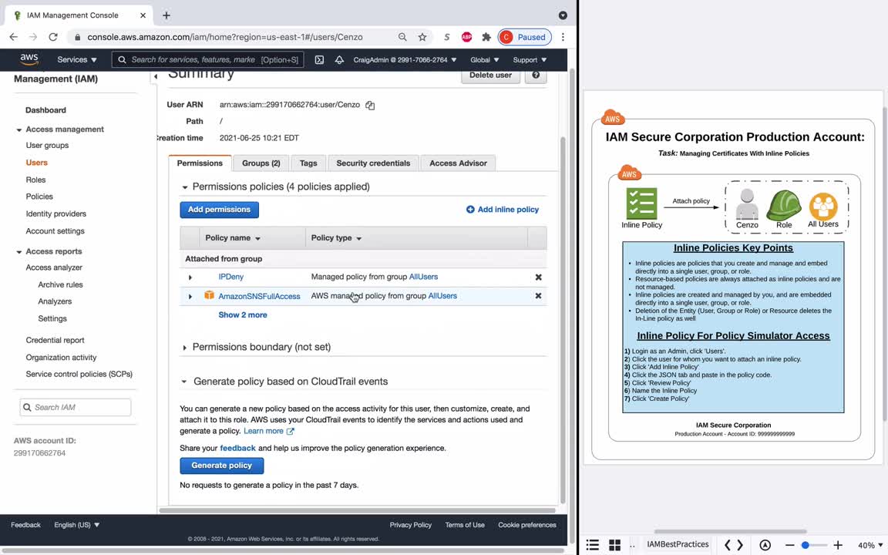Open the English (US) language selector
The image size is (888, 555).
pyautogui.click(x=76, y=525)
